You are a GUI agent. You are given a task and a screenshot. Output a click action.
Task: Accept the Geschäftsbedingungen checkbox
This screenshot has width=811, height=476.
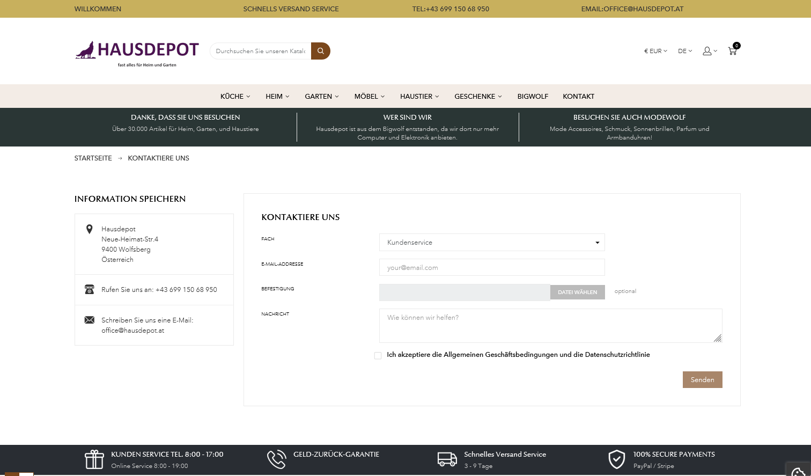click(x=378, y=355)
